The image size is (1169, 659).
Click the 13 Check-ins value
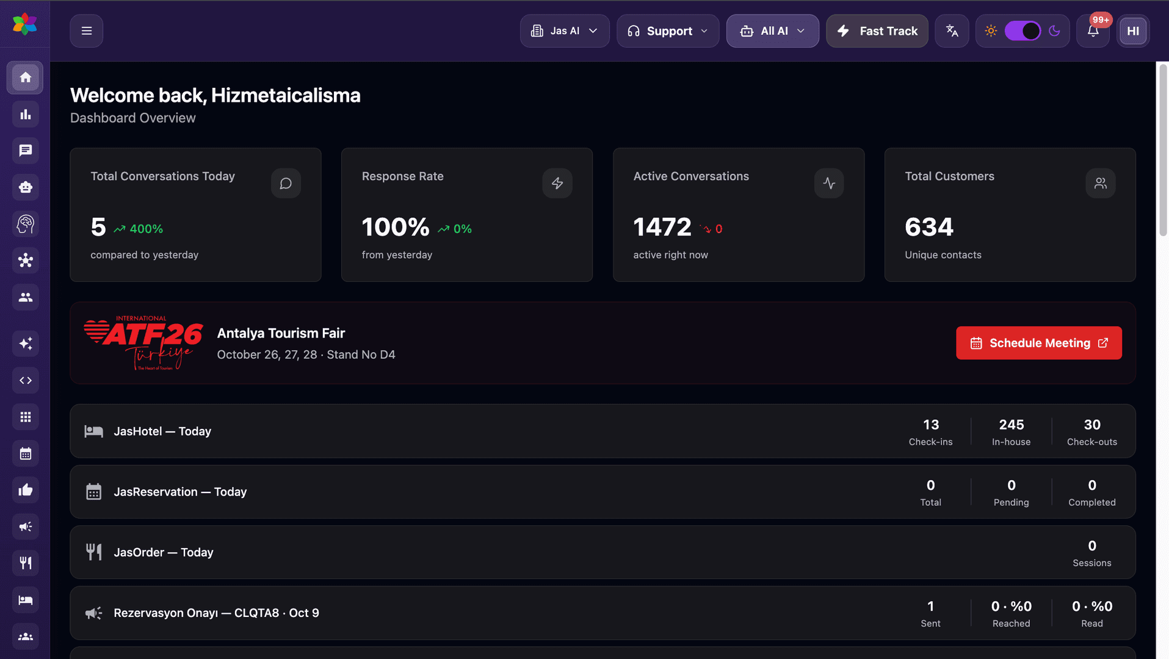(931, 425)
